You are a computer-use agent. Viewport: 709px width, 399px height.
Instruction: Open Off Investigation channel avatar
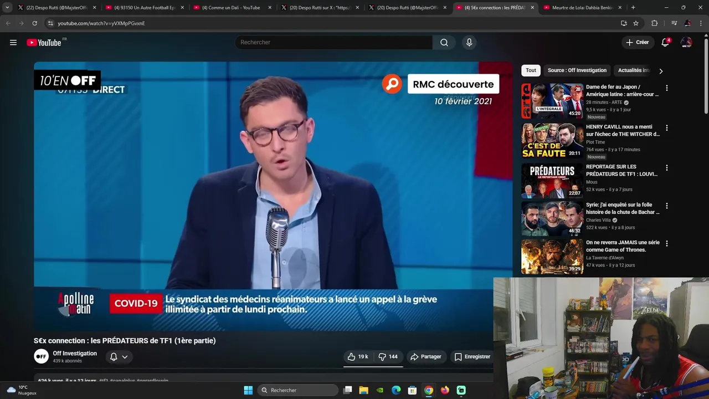click(x=42, y=356)
